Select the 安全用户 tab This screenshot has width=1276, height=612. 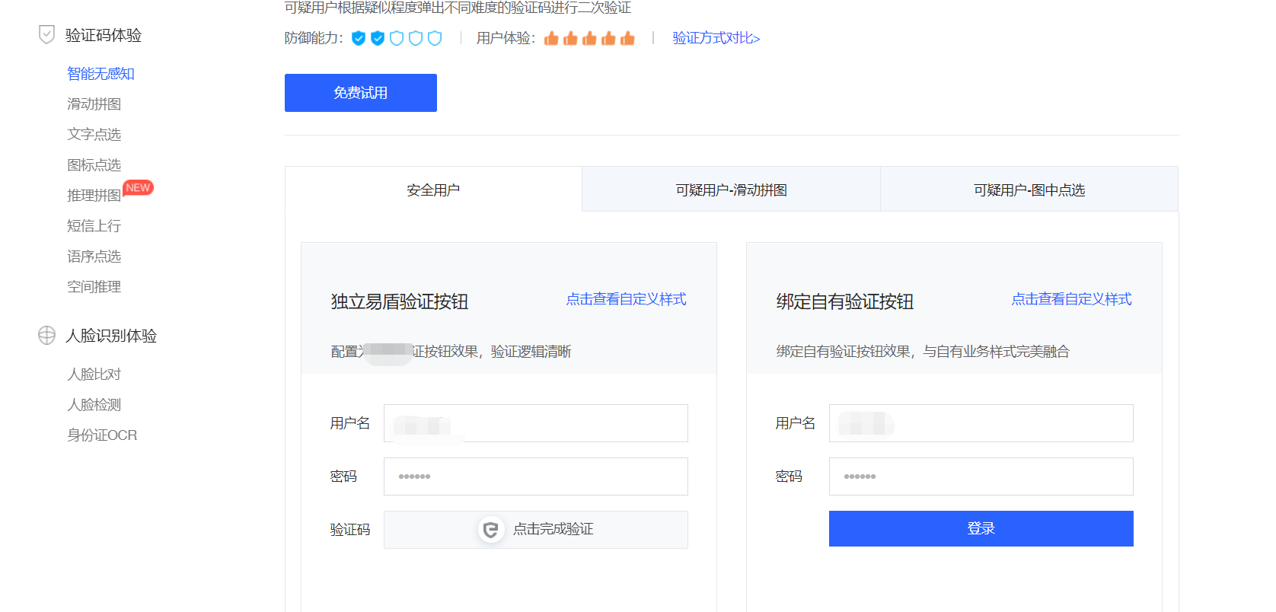click(x=433, y=190)
